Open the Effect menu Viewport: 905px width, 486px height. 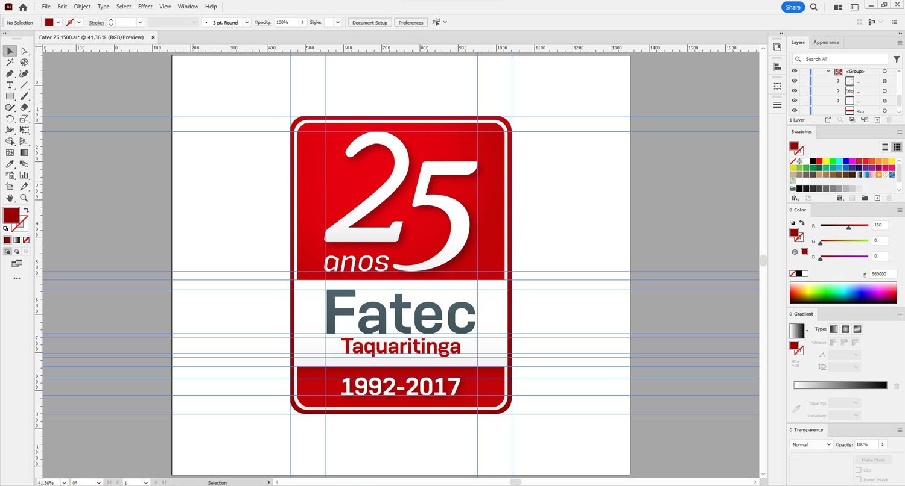[145, 7]
